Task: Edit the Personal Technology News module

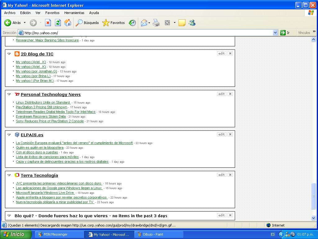Action: 221,94
